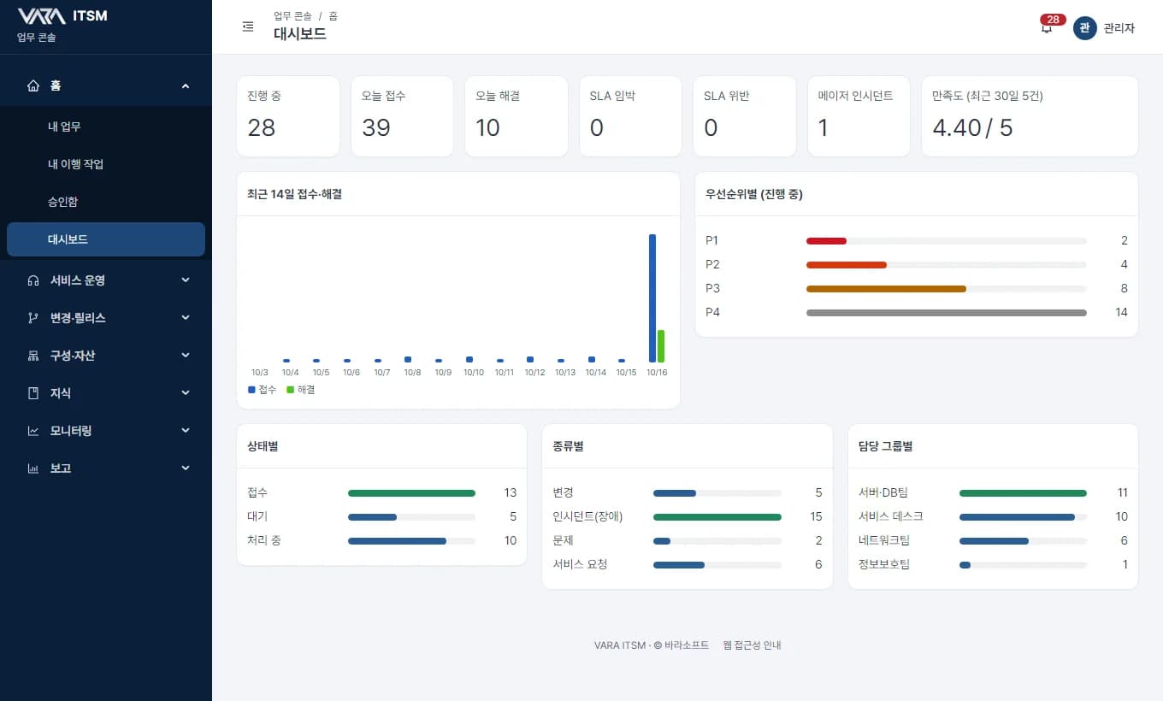Viewport: 1163px width, 701px height.
Task: Click the red P1 priority bar
Action: (826, 241)
